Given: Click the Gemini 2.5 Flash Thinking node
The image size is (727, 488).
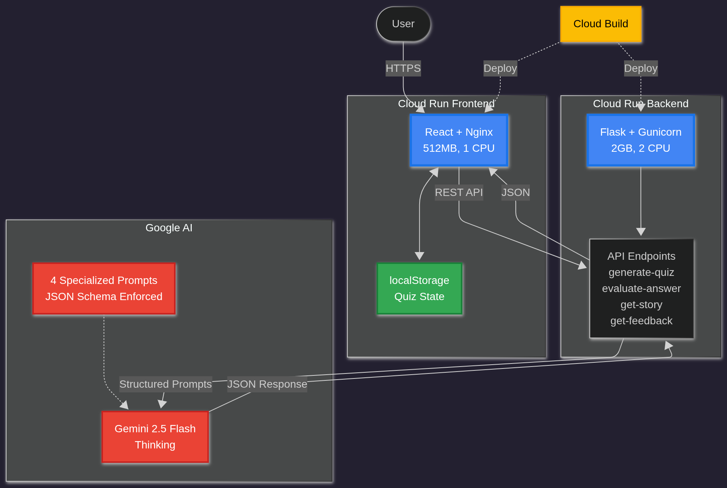Looking at the screenshot, I should 155,437.
